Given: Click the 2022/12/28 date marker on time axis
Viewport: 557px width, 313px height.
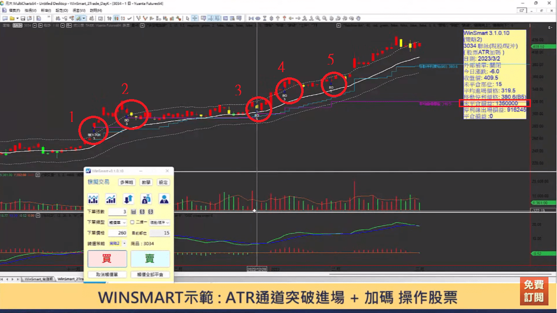Looking at the screenshot, I should [x=257, y=269].
